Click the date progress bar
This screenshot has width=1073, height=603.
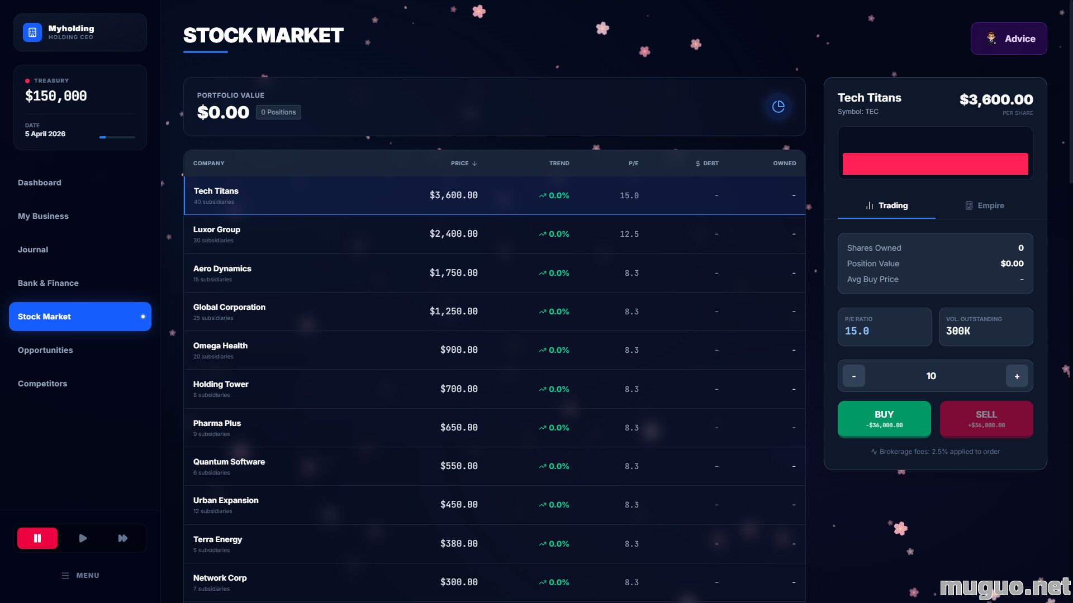click(x=117, y=137)
